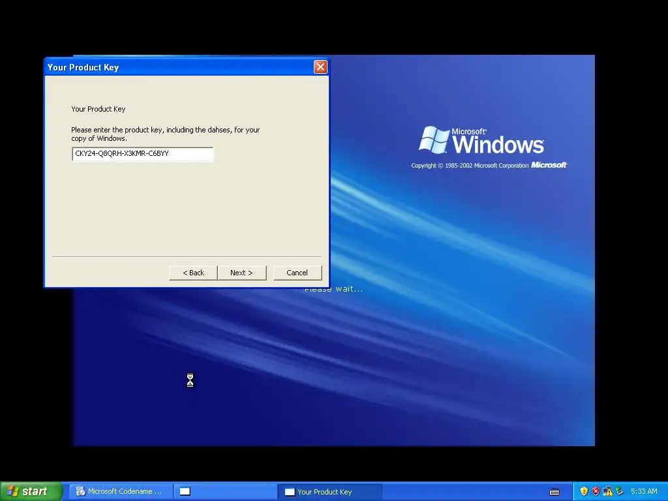Open the keyboard language bar icon

pos(554,492)
